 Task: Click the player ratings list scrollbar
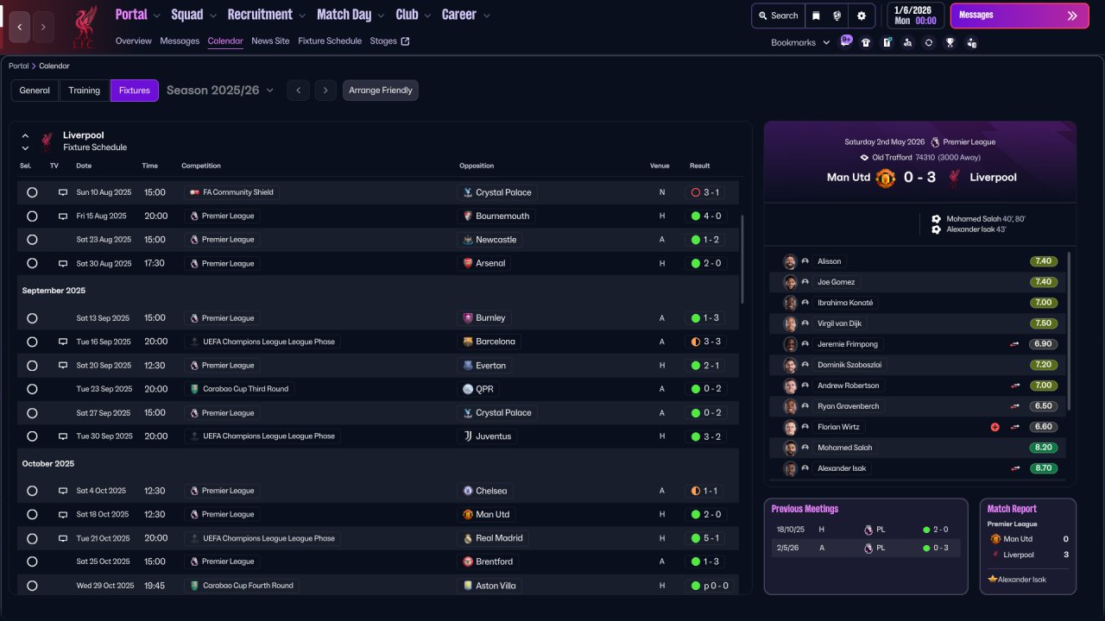point(1070,330)
